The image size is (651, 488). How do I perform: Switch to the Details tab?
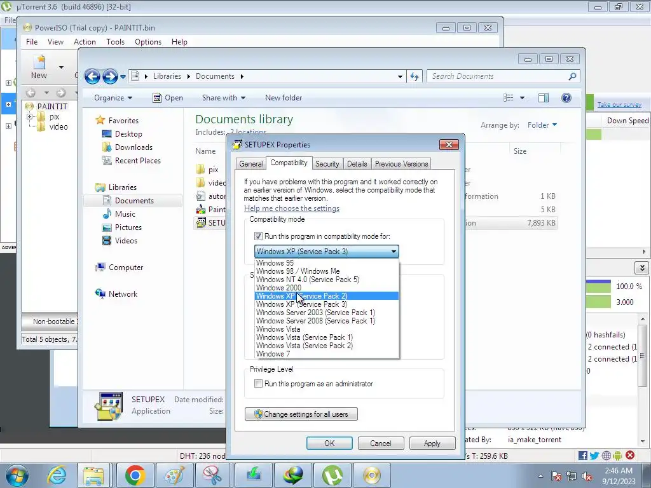tap(357, 164)
